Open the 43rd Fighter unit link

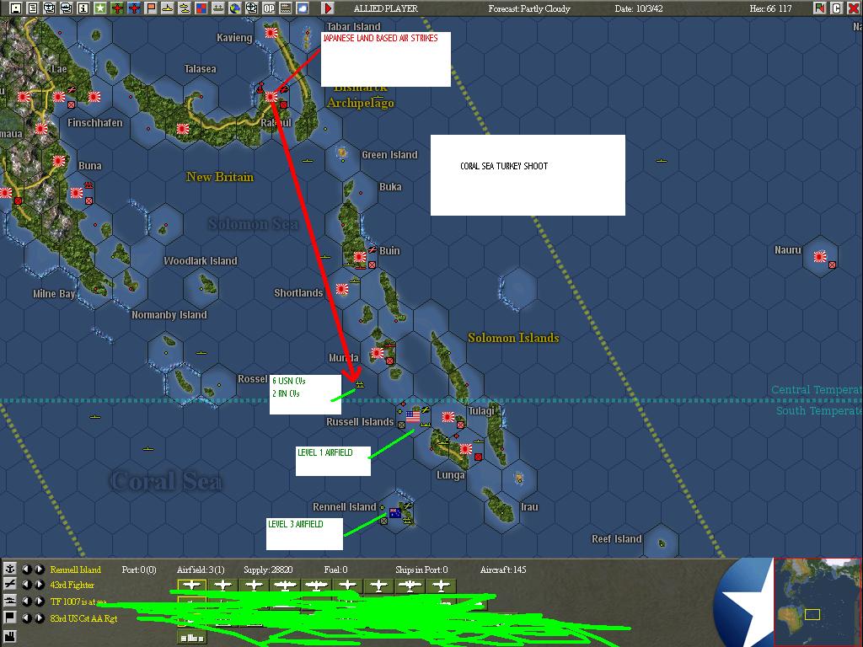click(x=72, y=585)
